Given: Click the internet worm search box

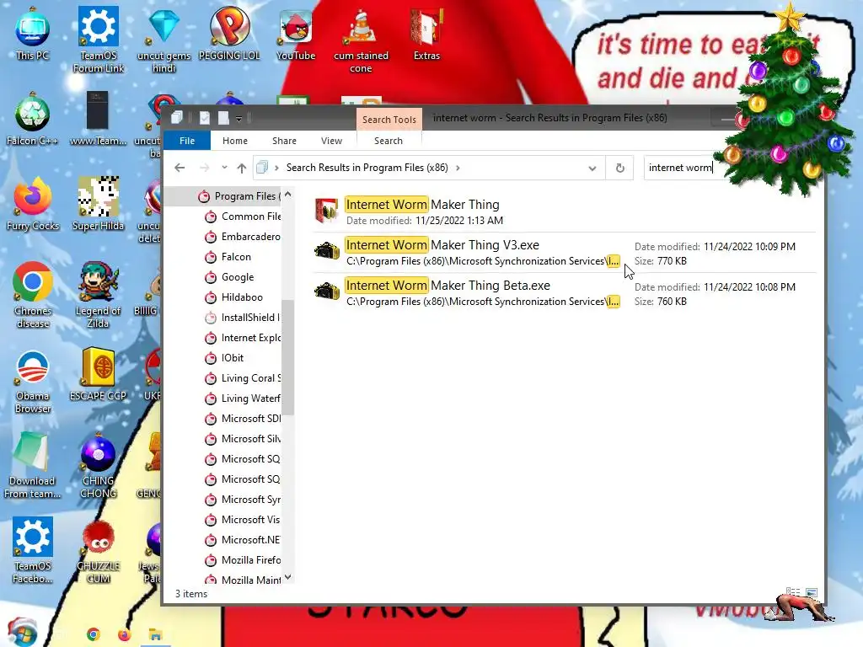Looking at the screenshot, I should [x=683, y=168].
